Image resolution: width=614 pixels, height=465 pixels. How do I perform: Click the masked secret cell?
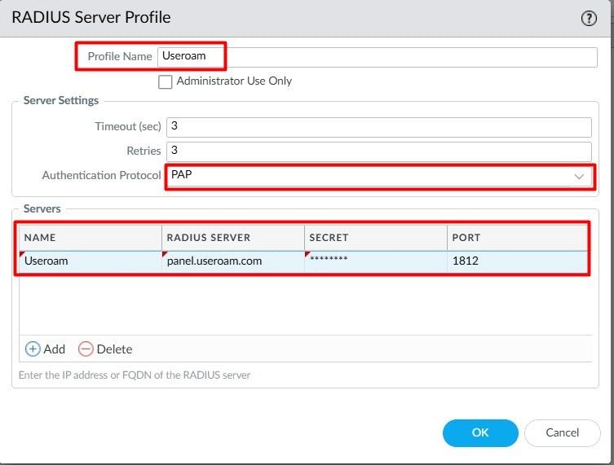376,261
